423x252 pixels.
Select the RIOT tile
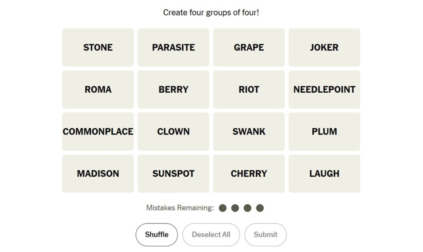click(x=249, y=89)
